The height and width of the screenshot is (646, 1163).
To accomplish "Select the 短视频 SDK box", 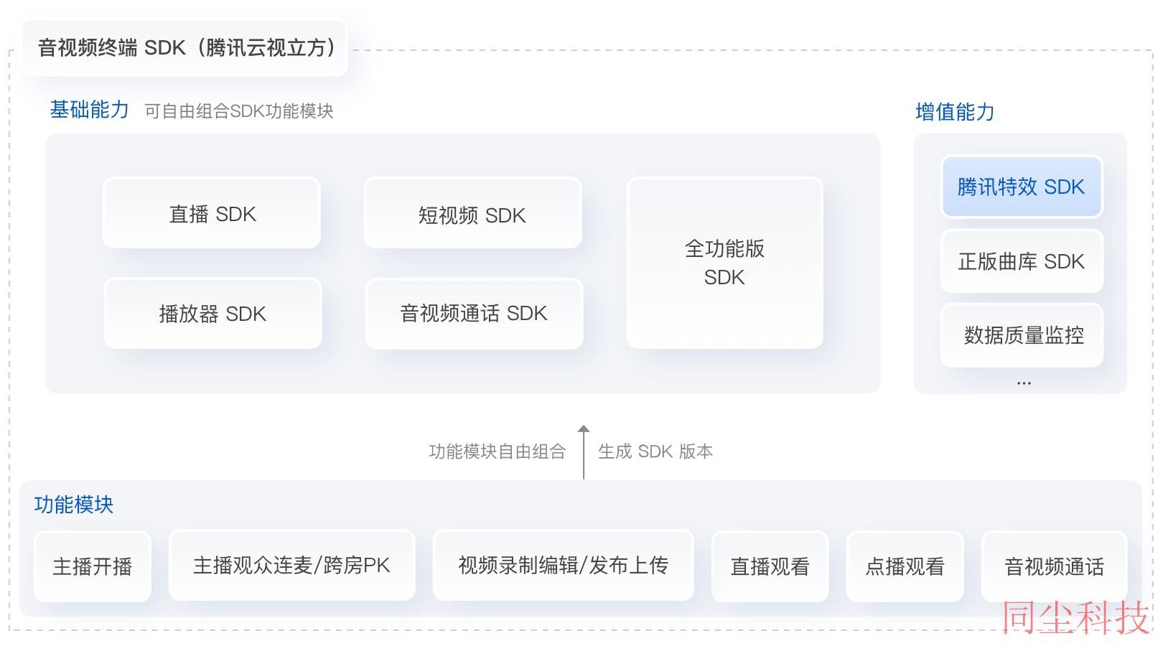I will (x=472, y=213).
